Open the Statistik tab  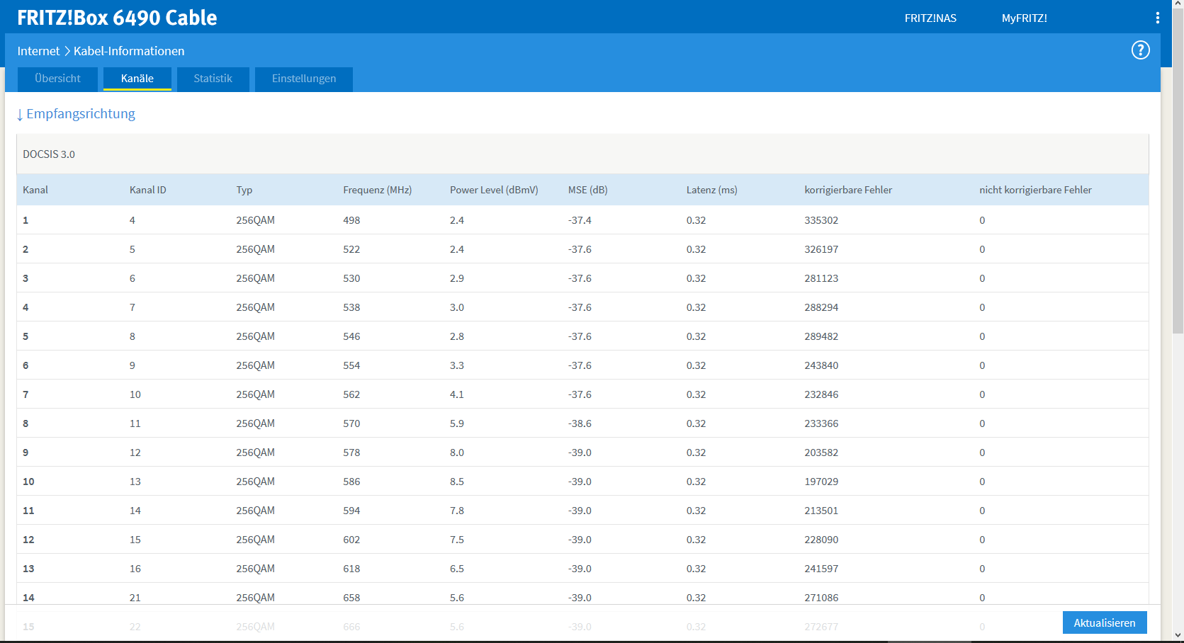tap(213, 79)
